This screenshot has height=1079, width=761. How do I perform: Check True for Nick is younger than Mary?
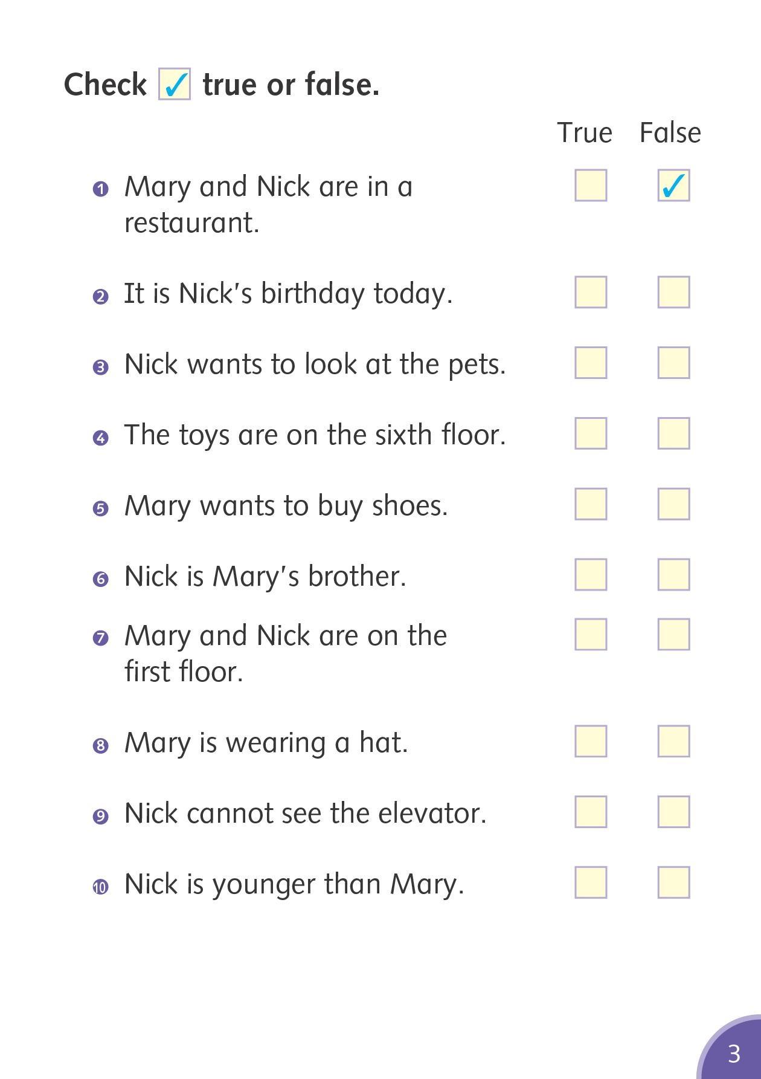click(x=590, y=883)
